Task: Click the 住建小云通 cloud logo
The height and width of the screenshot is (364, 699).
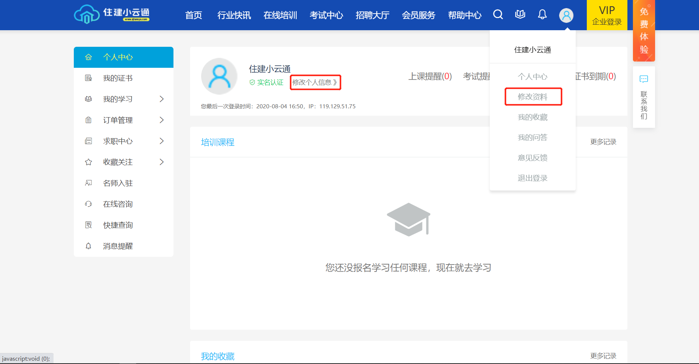Action: tap(111, 15)
